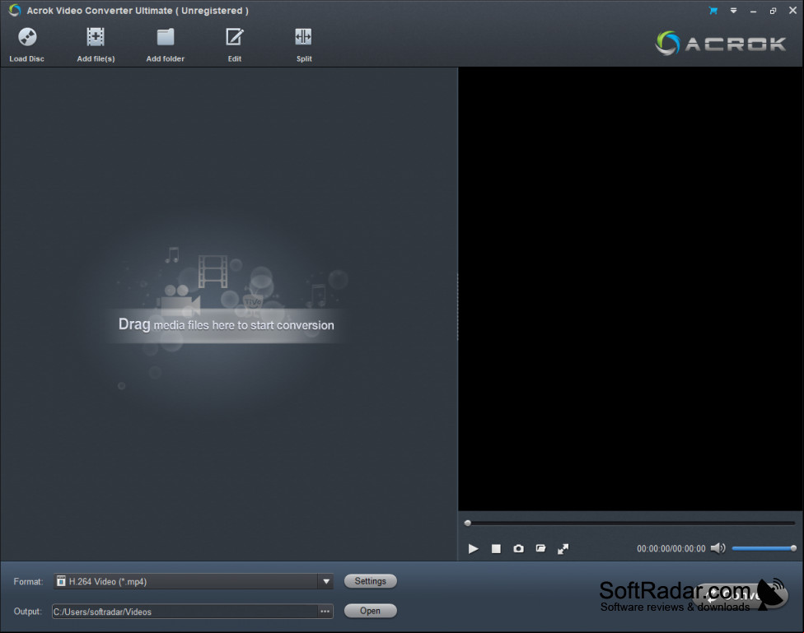The width and height of the screenshot is (804, 633).
Task: Click the Output path input field
Action: (185, 612)
